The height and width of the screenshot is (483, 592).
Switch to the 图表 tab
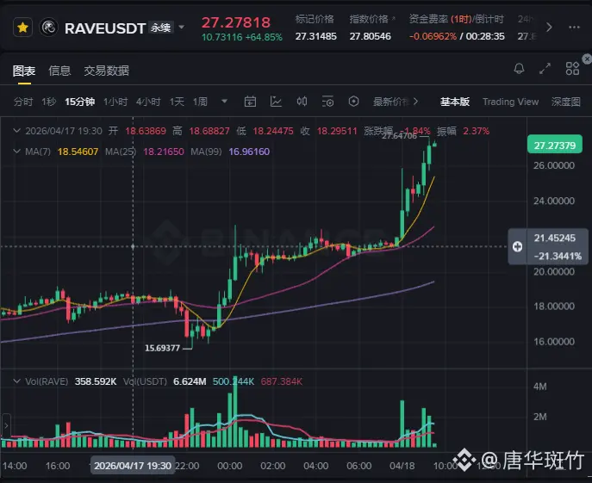coord(24,71)
